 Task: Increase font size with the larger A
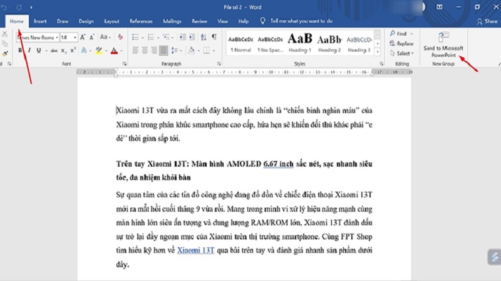[83, 37]
